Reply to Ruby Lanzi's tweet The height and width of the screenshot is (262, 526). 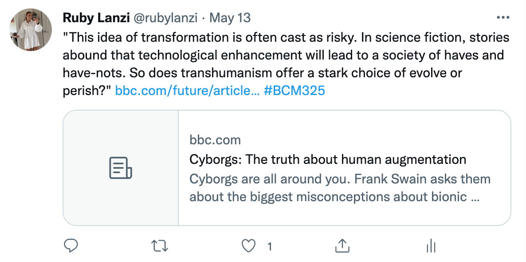pos(71,246)
